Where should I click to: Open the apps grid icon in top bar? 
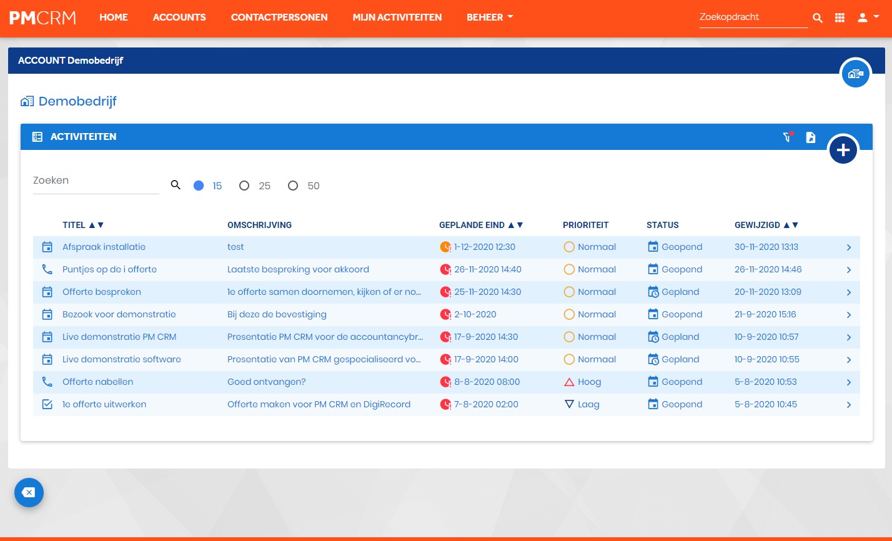point(840,18)
